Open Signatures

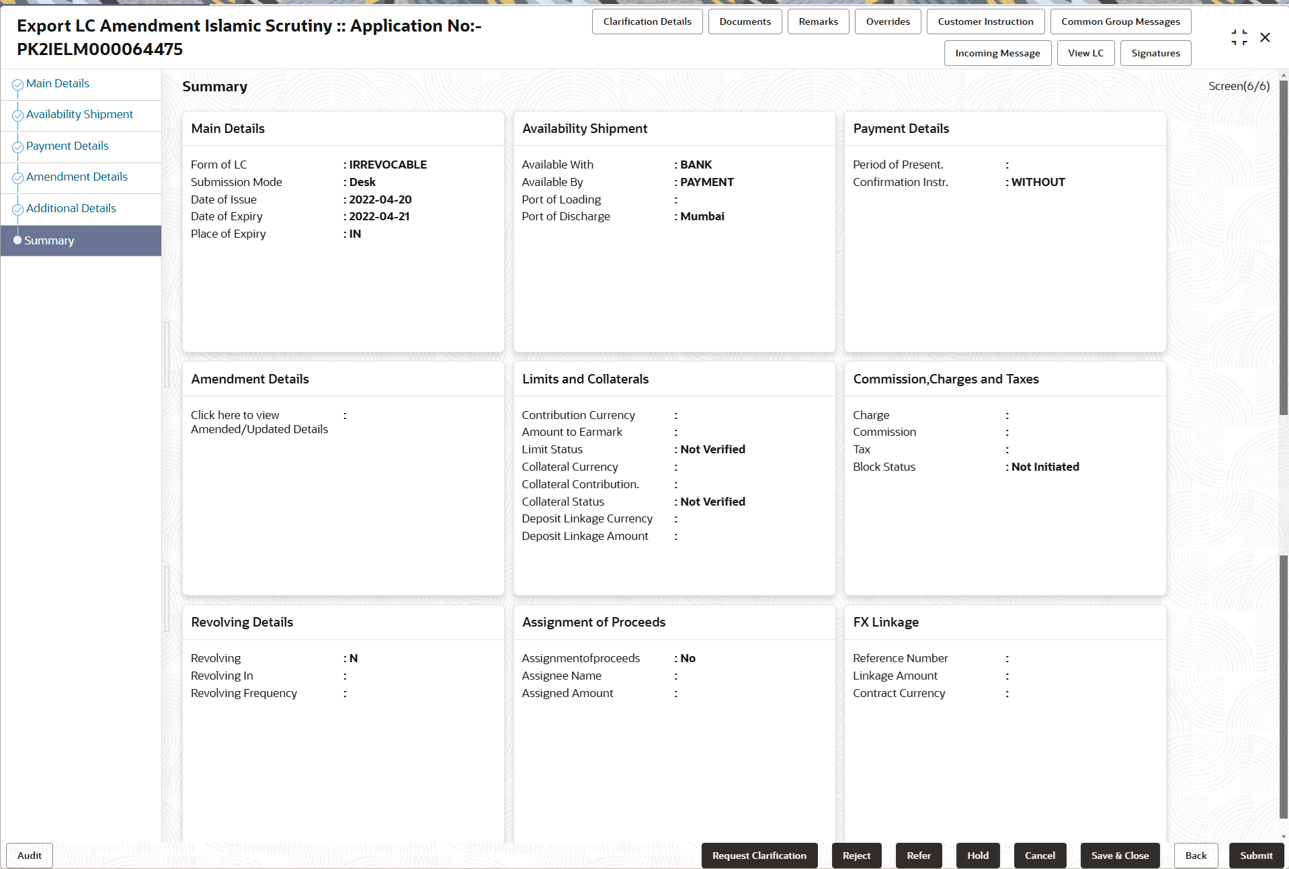point(1155,53)
